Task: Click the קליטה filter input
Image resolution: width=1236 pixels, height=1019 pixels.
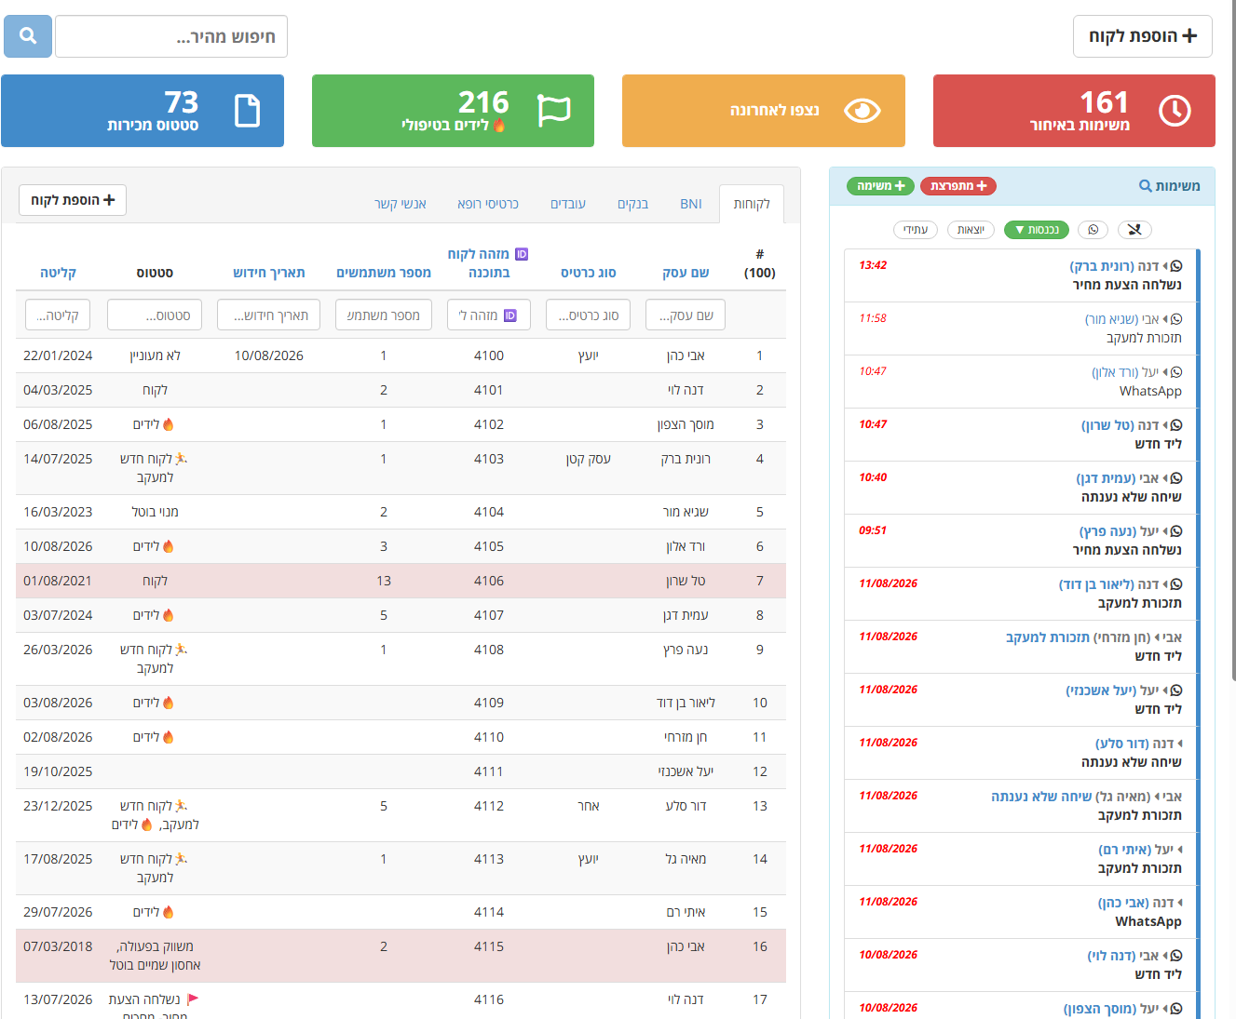Action: pyautogui.click(x=58, y=315)
